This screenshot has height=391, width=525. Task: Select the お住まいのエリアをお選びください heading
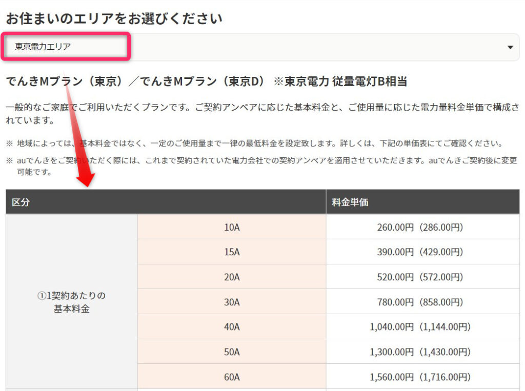[x=114, y=18]
